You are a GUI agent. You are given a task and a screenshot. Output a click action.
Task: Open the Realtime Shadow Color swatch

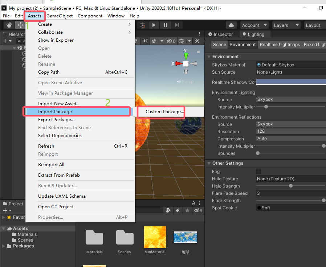(x=291, y=82)
